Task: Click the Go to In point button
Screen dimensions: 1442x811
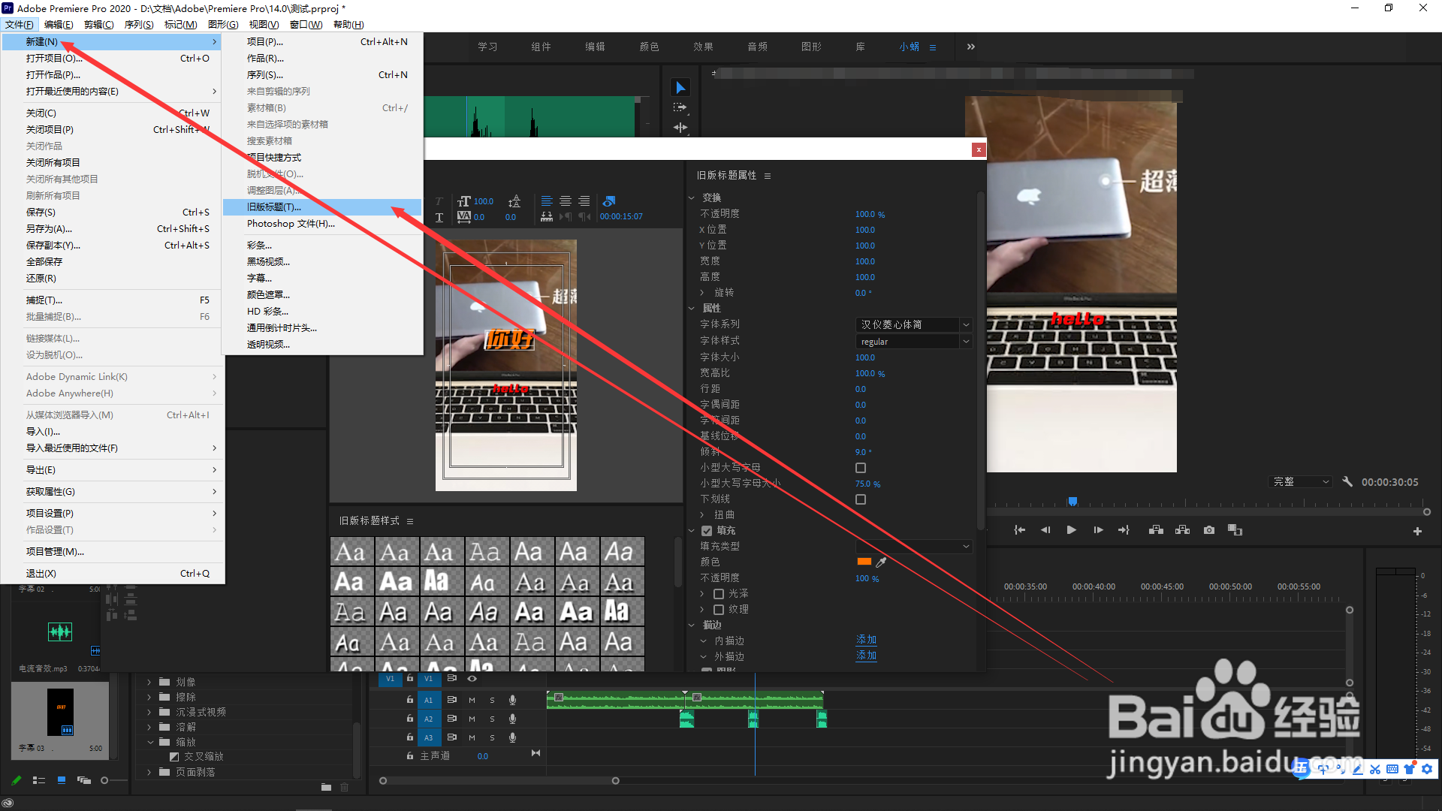Action: (x=1019, y=530)
